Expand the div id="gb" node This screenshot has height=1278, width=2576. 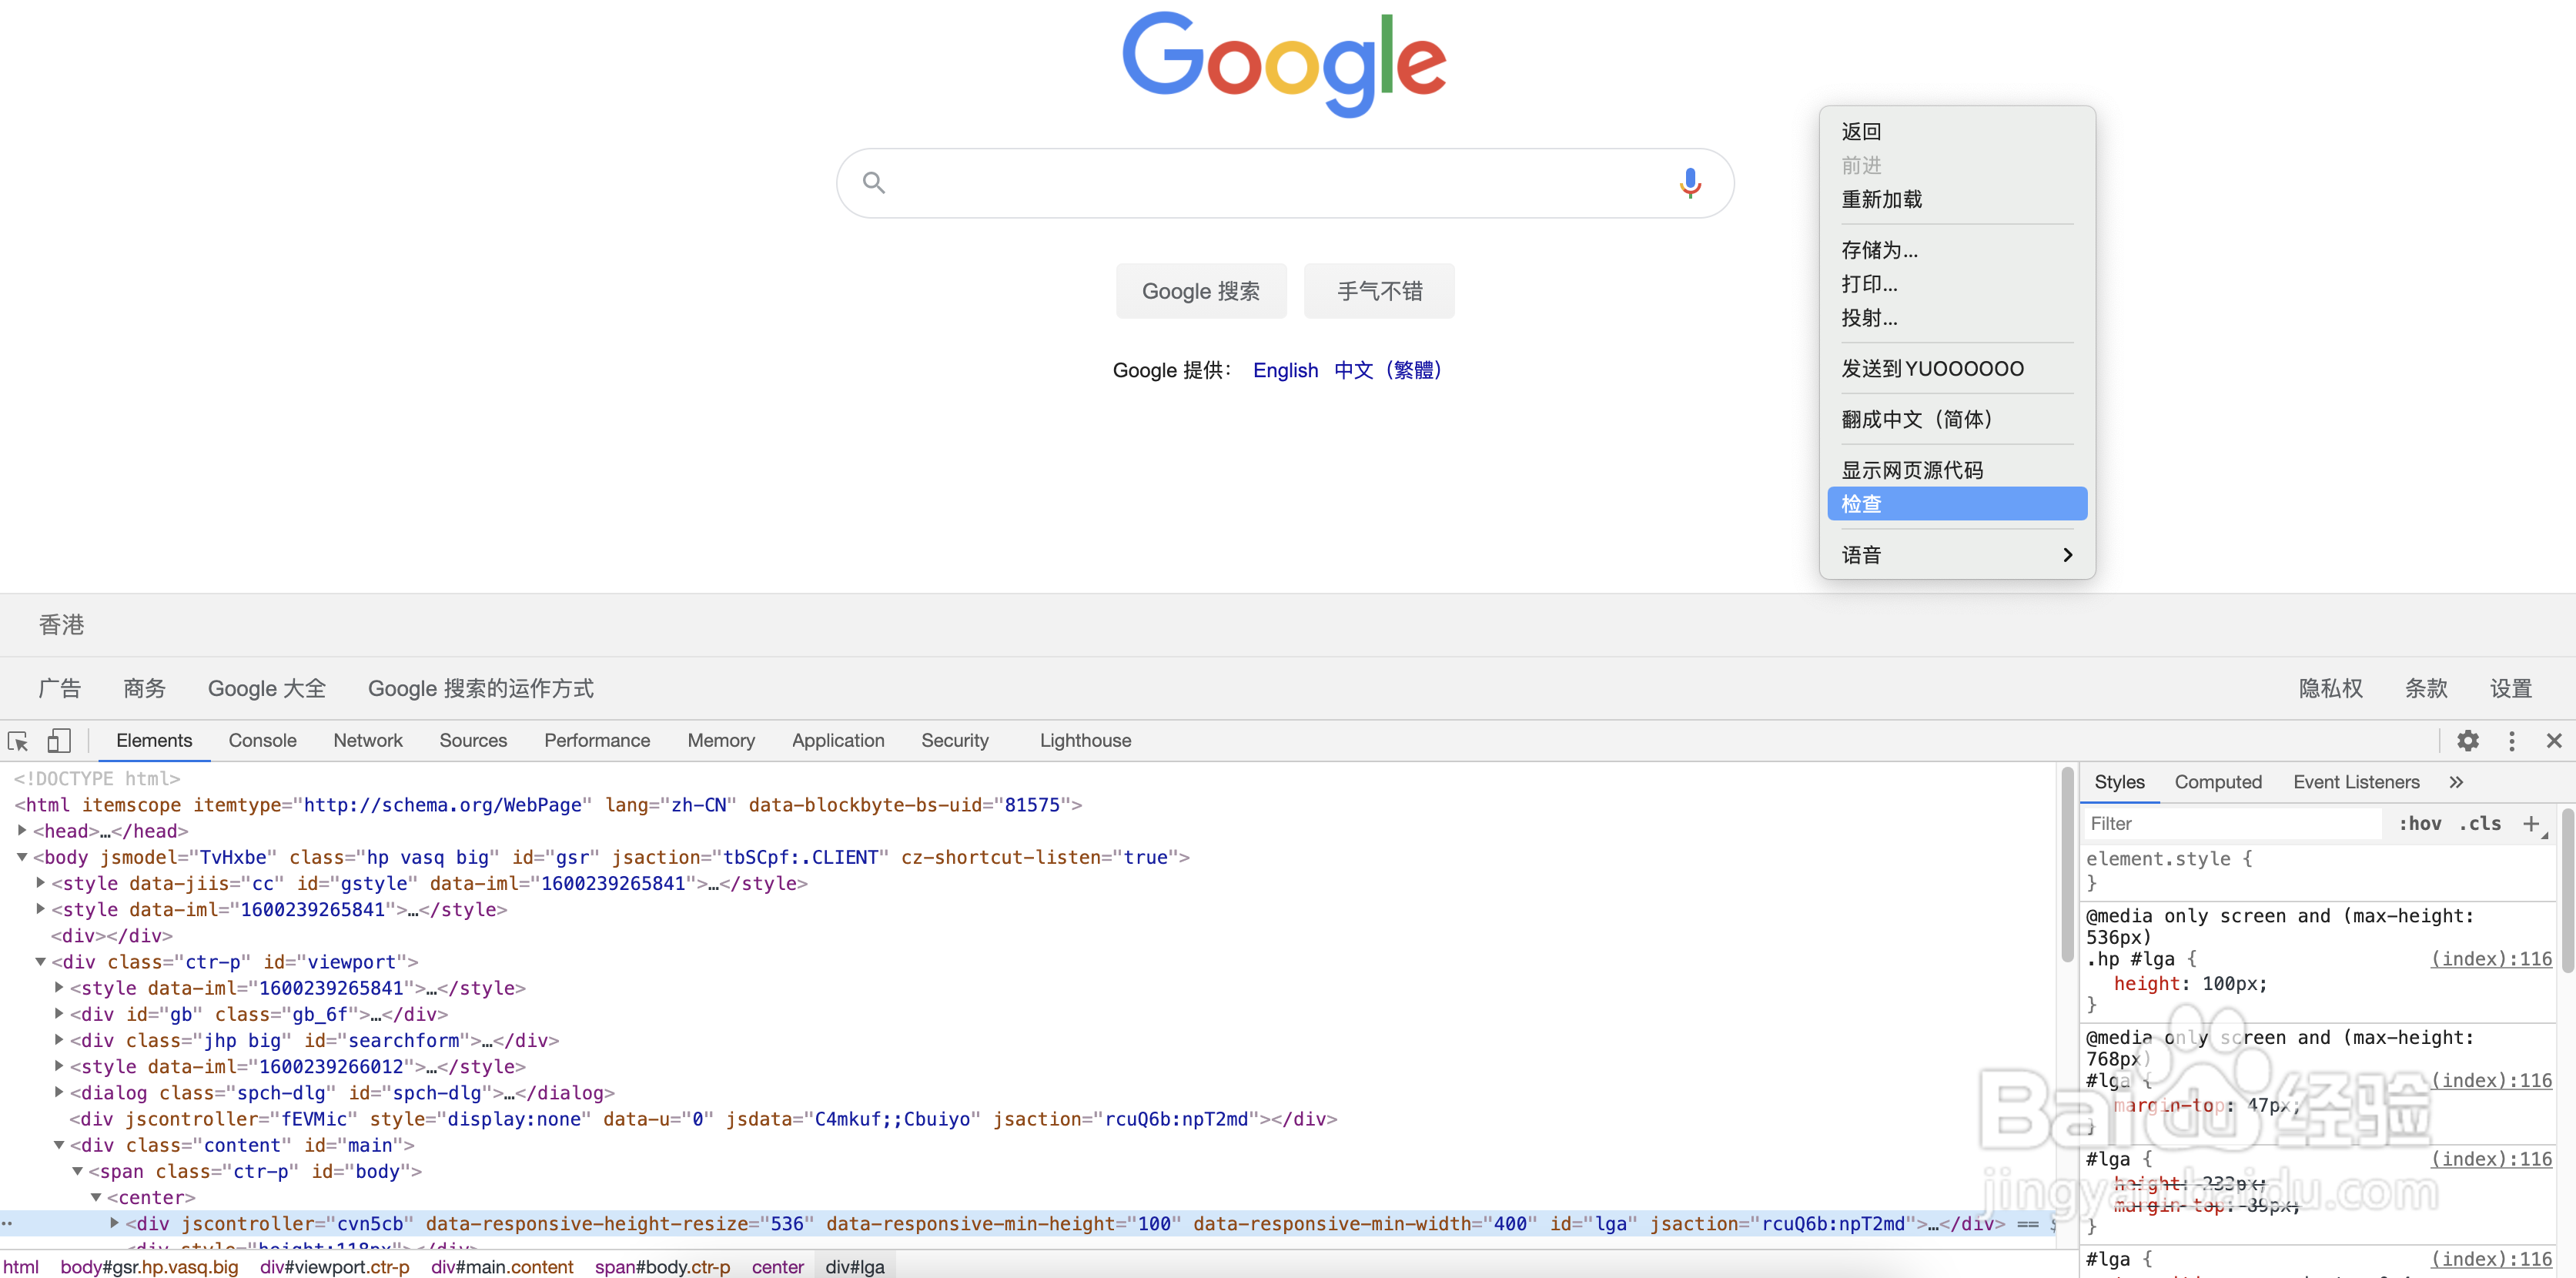pos(59,1014)
